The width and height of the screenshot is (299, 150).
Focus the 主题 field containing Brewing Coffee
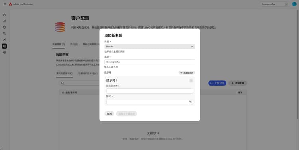149,62
